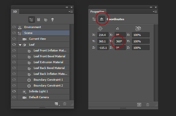The width and height of the screenshot is (176, 116).
Task: Open the 3D panel flyout menu
Action: click(x=71, y=11)
